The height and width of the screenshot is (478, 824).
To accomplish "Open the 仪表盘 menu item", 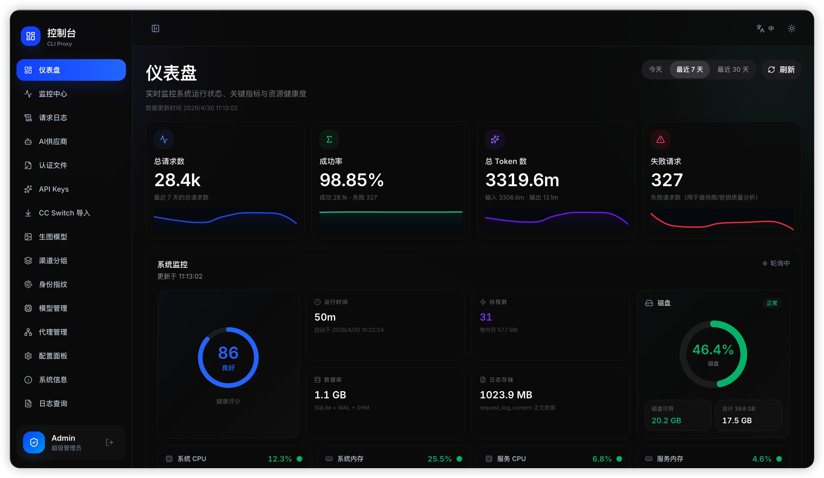I will (71, 70).
